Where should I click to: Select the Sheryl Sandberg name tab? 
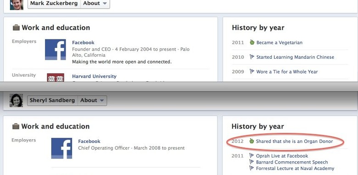(x=52, y=101)
